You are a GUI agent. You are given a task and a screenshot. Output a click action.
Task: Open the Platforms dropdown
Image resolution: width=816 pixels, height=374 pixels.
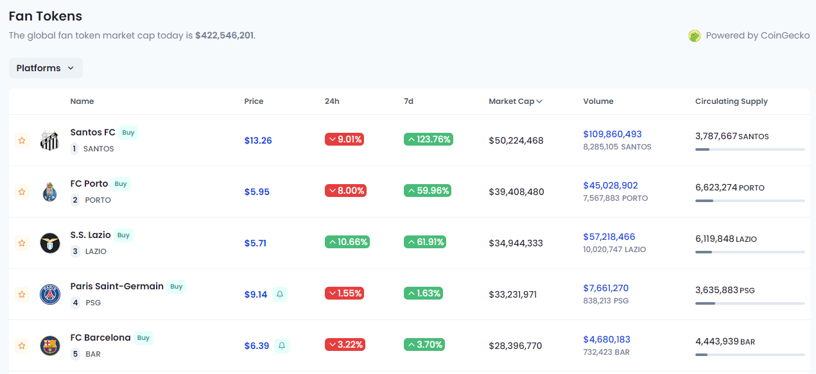coord(46,68)
